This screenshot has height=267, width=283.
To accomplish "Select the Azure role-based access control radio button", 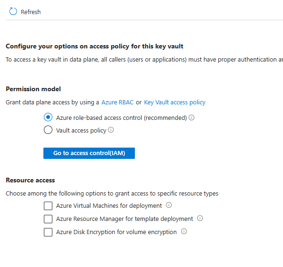I will tap(48, 118).
